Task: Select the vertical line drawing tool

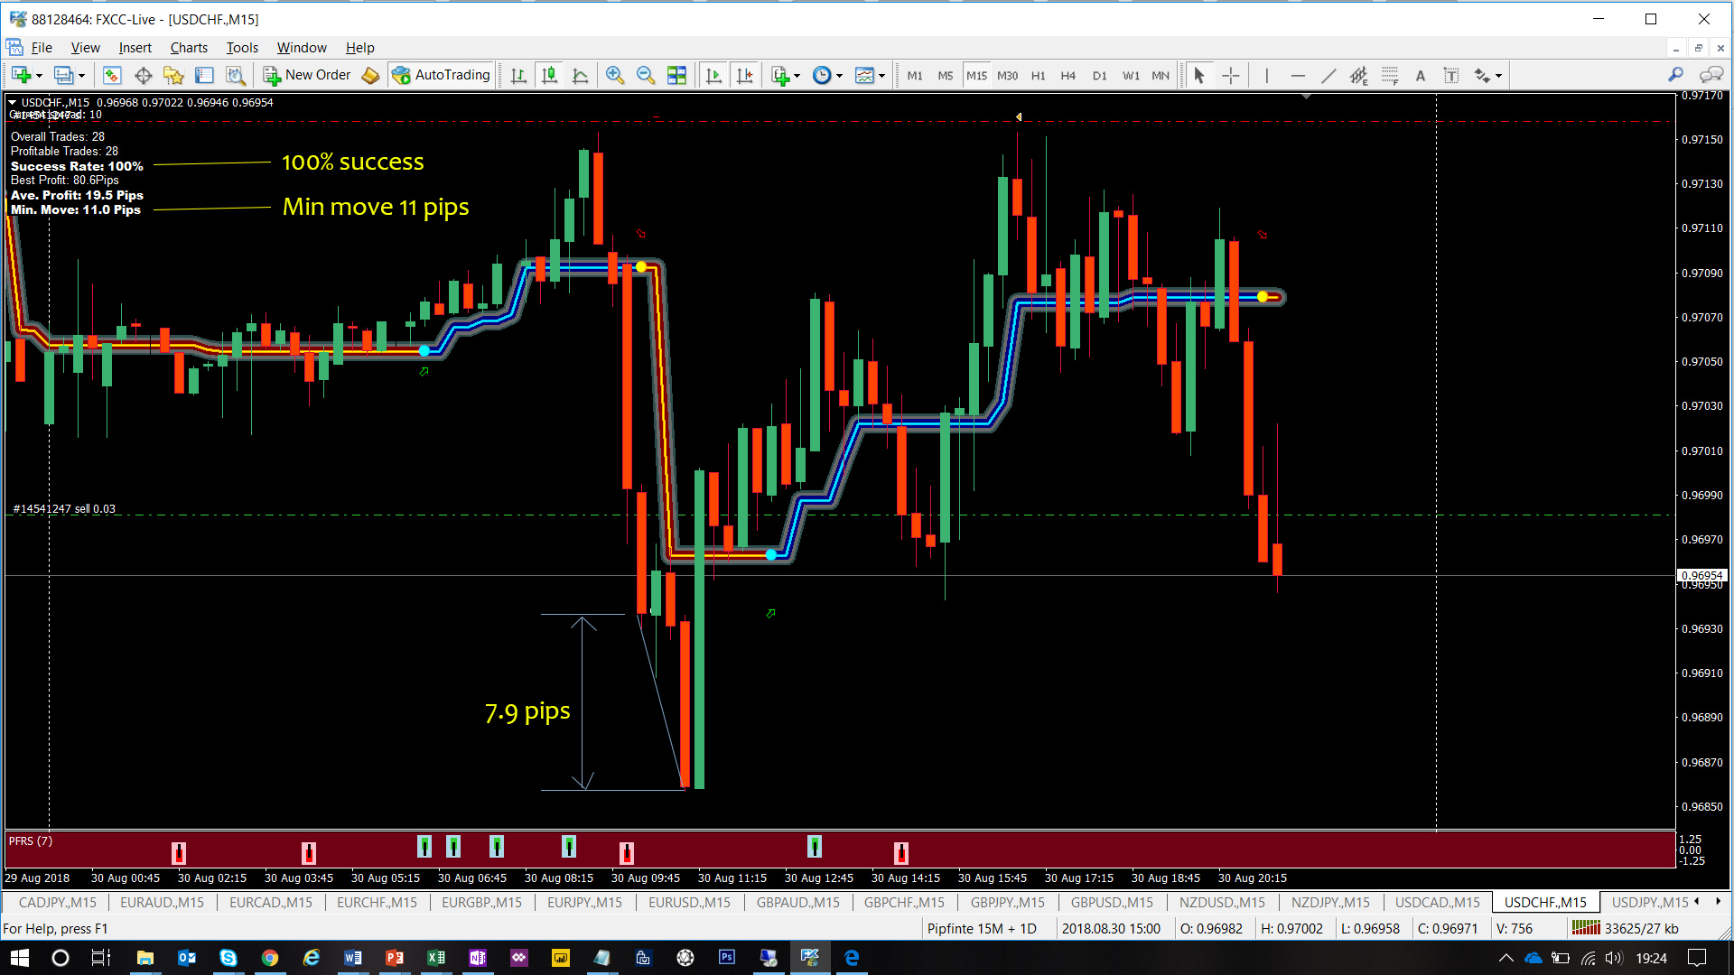Action: (x=1266, y=76)
